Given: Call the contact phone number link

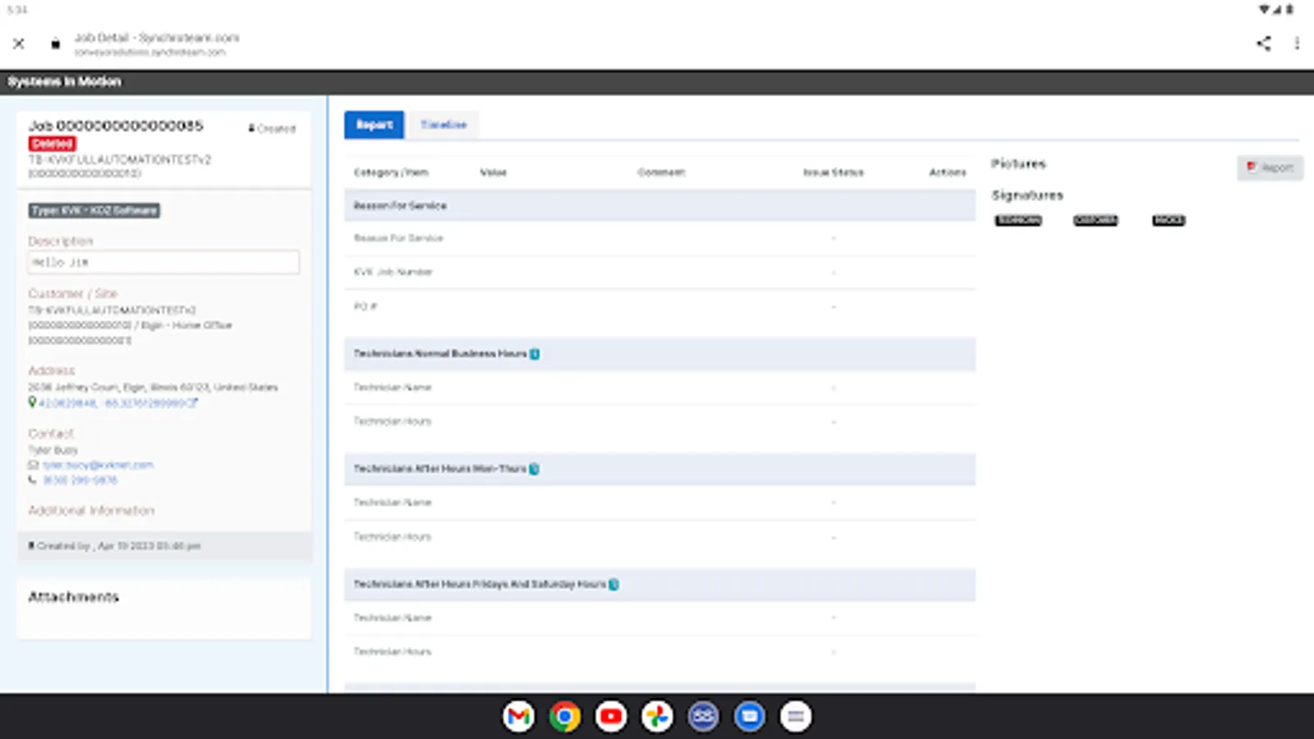Looking at the screenshot, I should pyautogui.click(x=80, y=480).
